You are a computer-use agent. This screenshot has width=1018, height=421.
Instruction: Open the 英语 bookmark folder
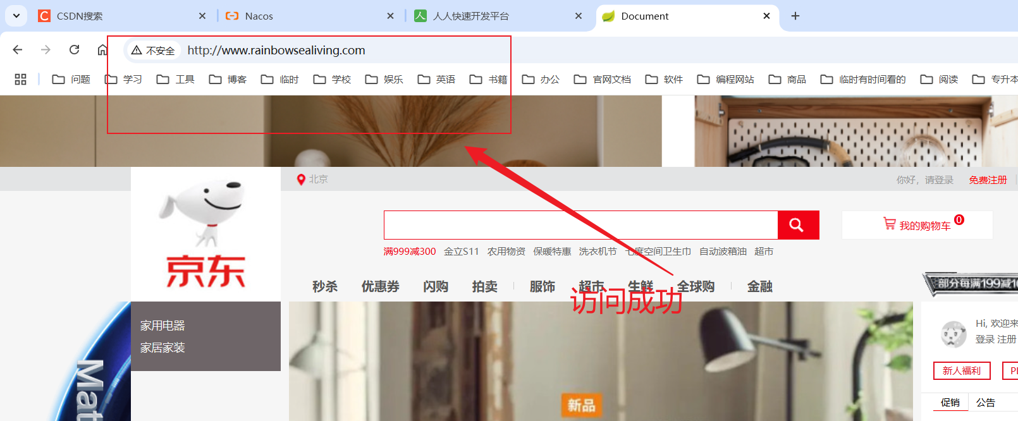[436, 79]
